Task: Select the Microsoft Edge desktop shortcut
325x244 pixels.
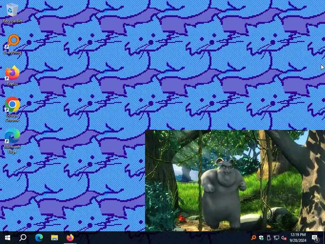Action: point(12,141)
